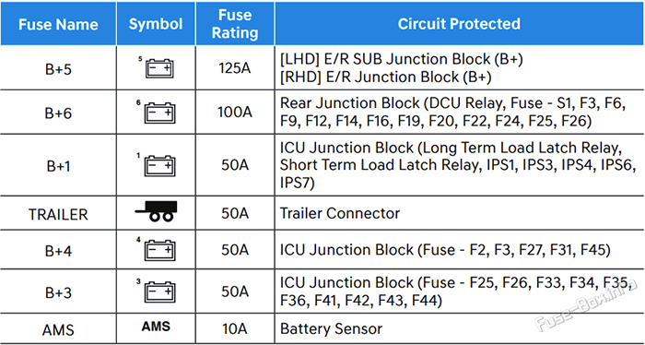645x345 pixels.
Task: Click the Battery Sensor description text
Action: [331, 329]
